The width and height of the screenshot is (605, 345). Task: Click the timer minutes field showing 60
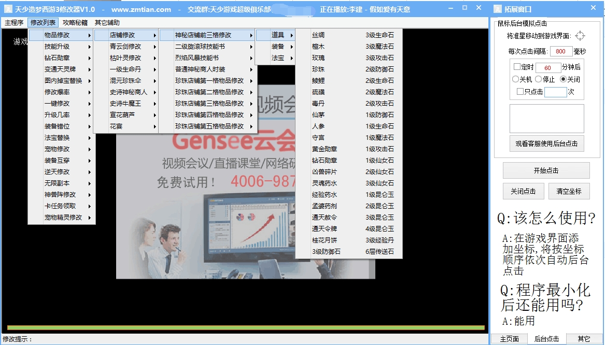click(x=548, y=68)
